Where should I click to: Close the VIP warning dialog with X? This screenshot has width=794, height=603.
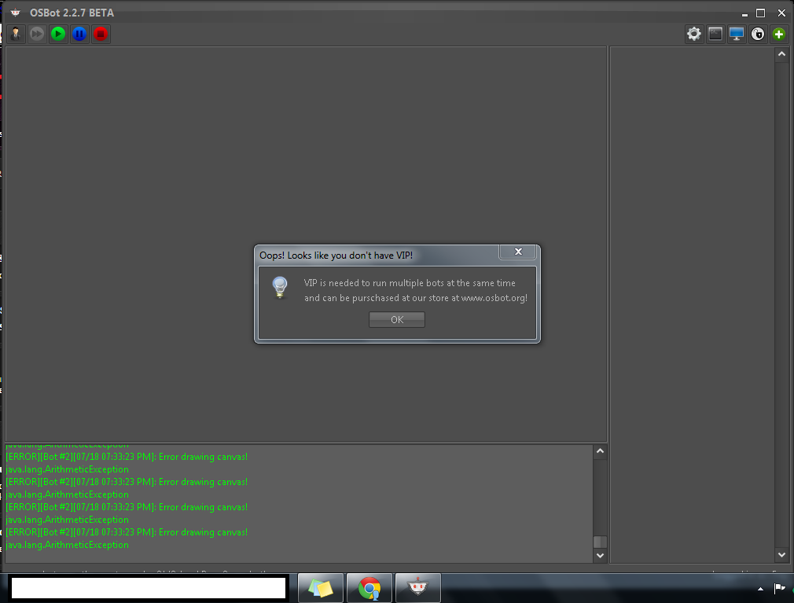click(x=518, y=252)
